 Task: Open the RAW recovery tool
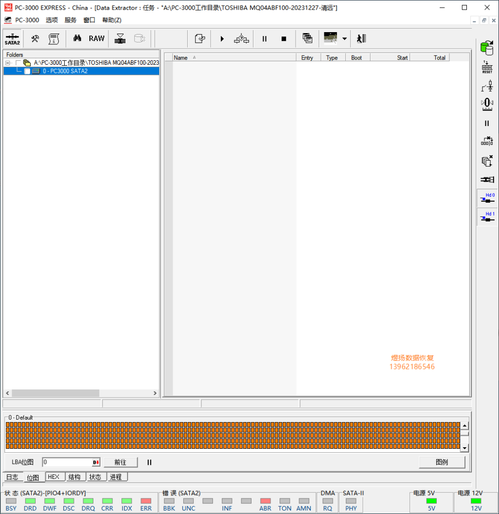[97, 39]
